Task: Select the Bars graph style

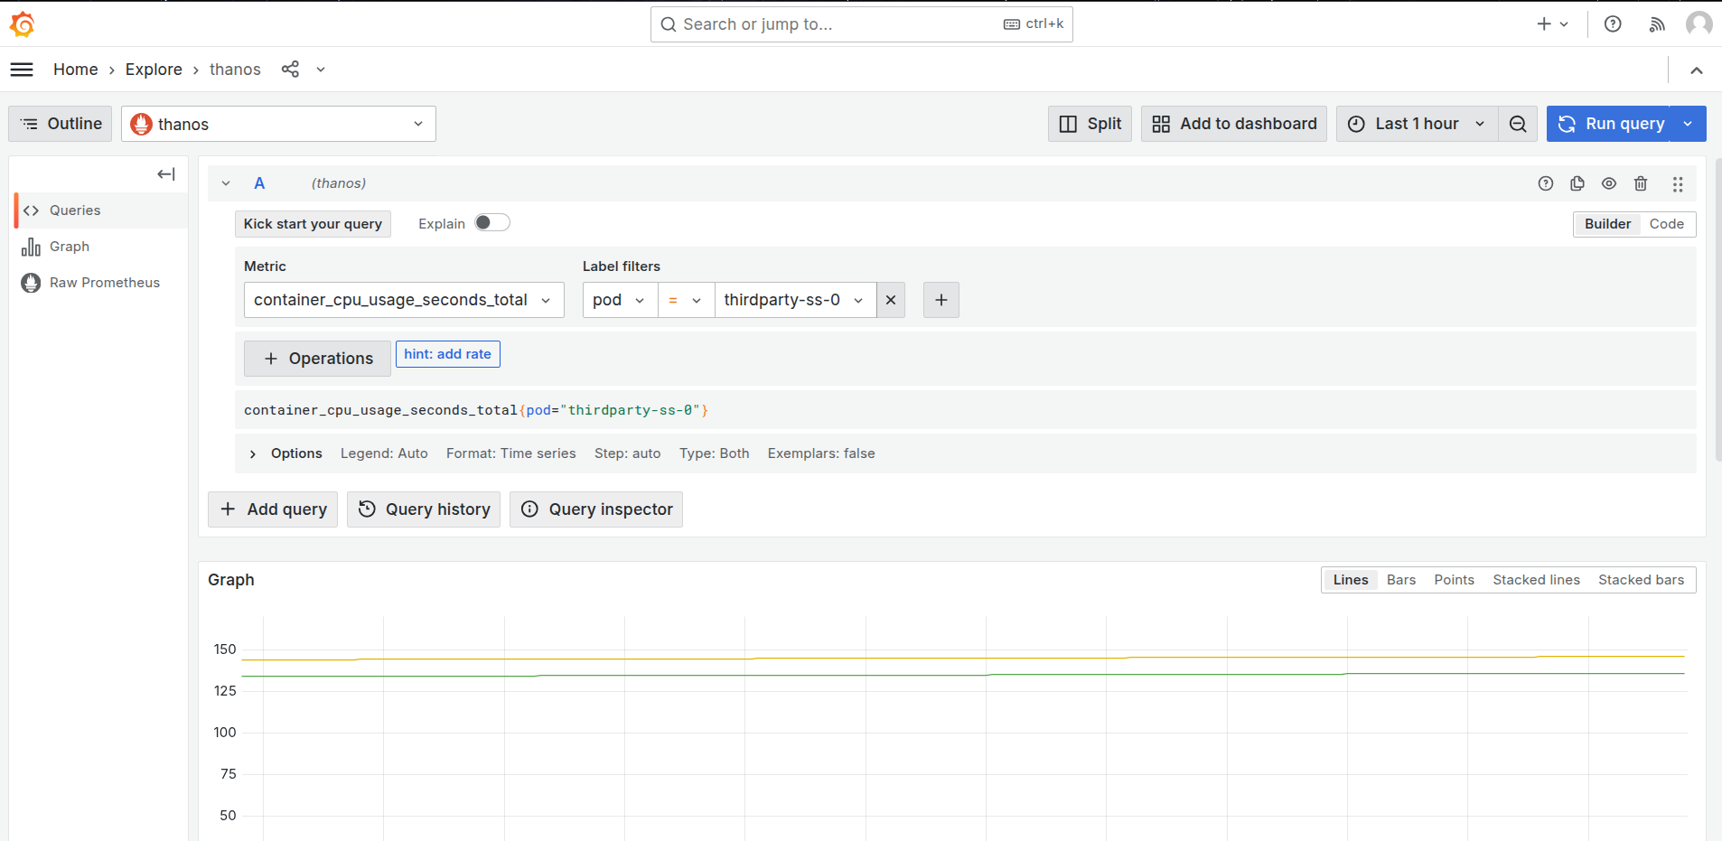Action: (1400, 580)
